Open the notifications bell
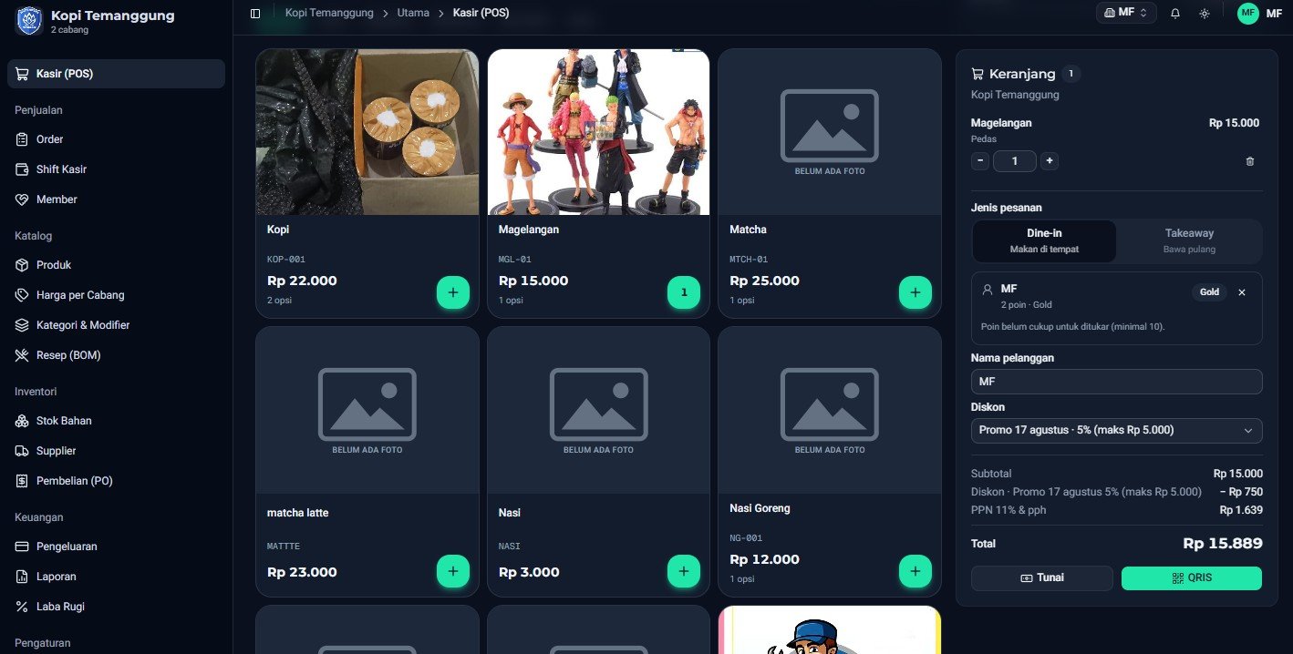 (x=1175, y=14)
